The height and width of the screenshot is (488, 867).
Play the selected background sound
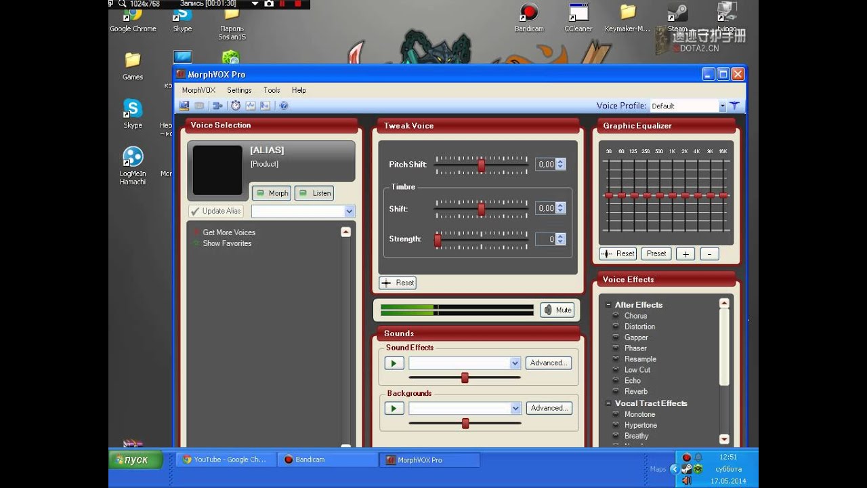pyautogui.click(x=394, y=408)
